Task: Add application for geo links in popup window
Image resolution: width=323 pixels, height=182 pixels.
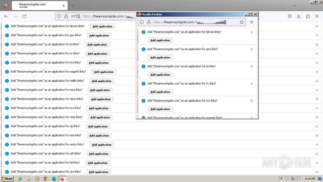Action: (x=160, y=57)
